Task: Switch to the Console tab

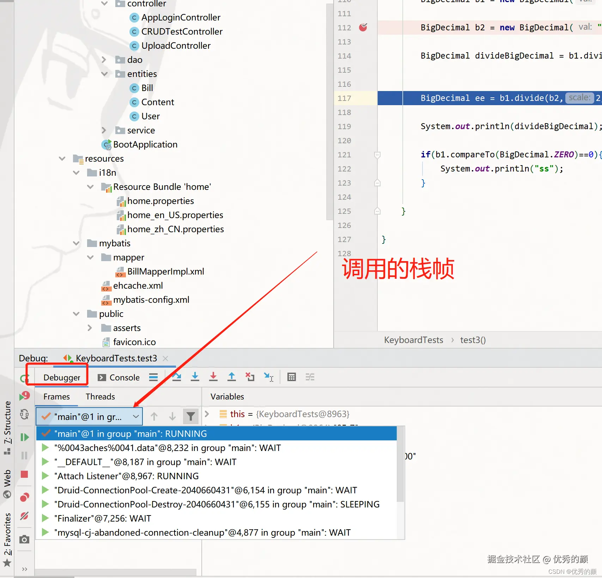Action: coord(119,377)
